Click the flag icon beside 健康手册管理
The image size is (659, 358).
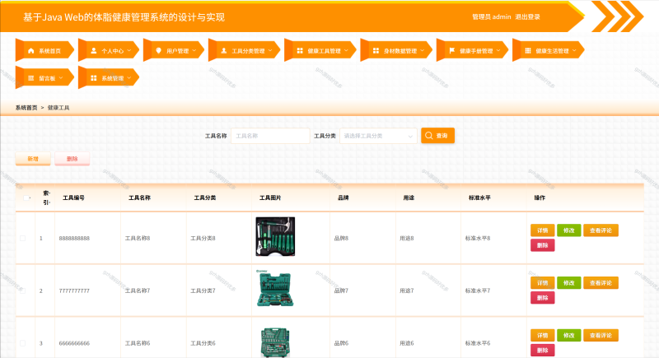452,51
